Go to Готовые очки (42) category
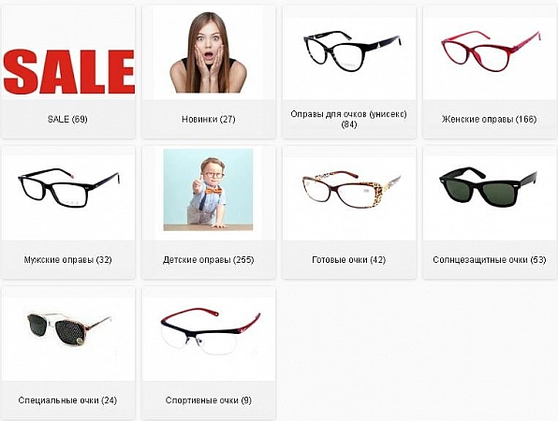The height and width of the screenshot is (421, 558). 348,260
